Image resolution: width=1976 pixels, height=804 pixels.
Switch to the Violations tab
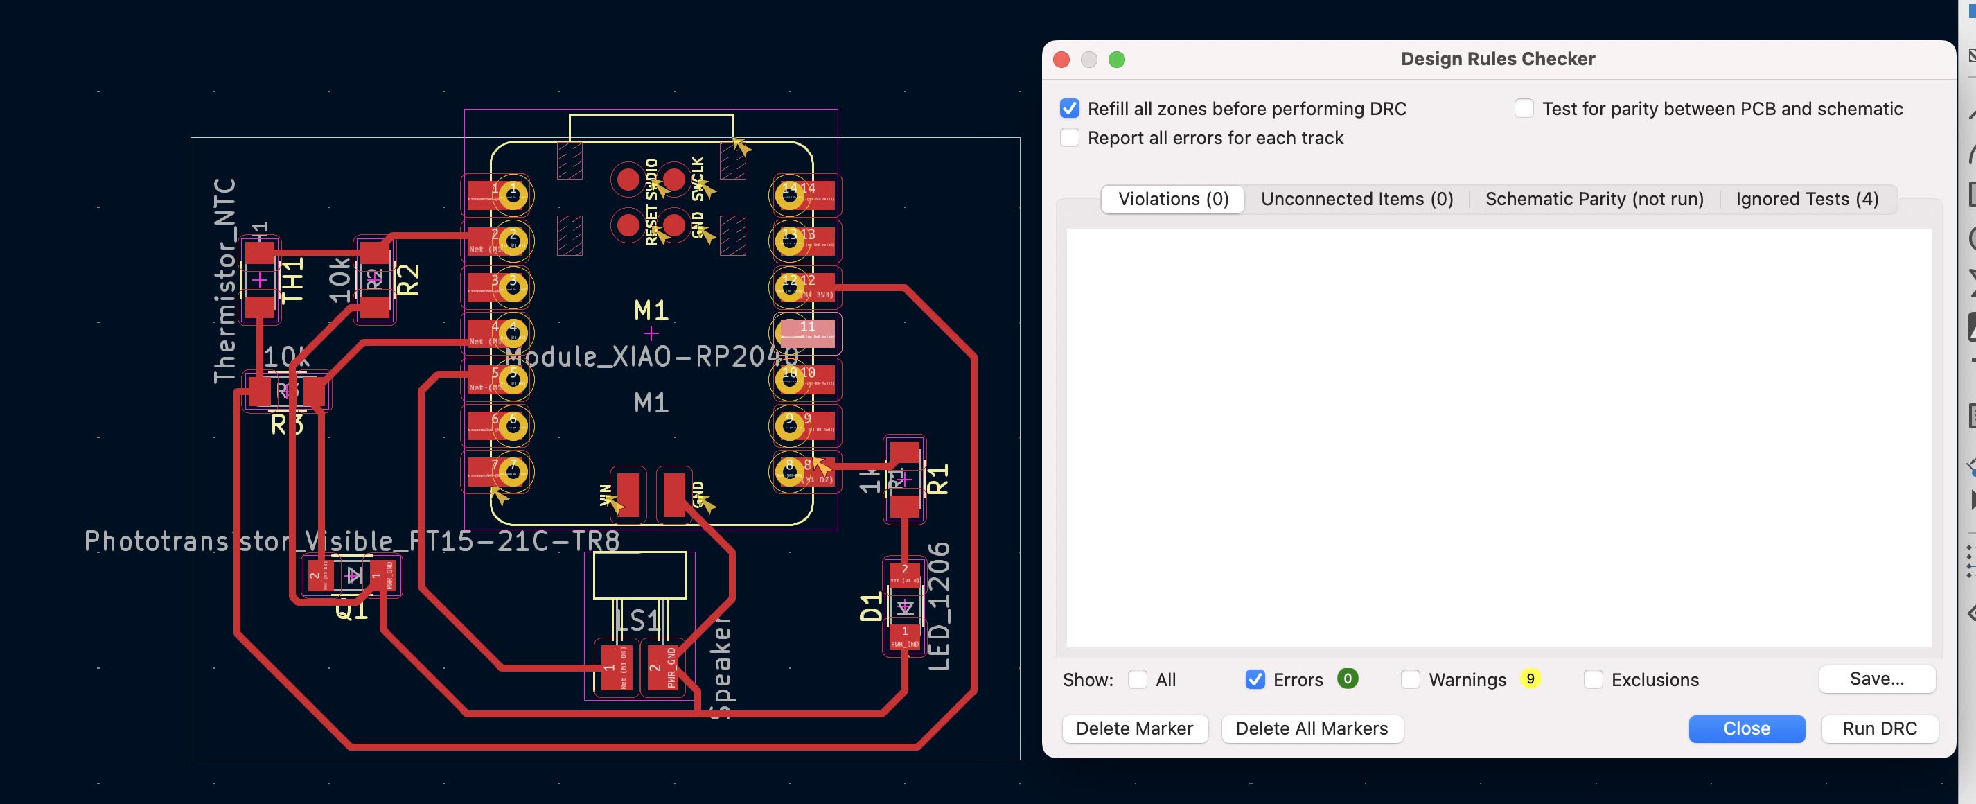coord(1173,200)
